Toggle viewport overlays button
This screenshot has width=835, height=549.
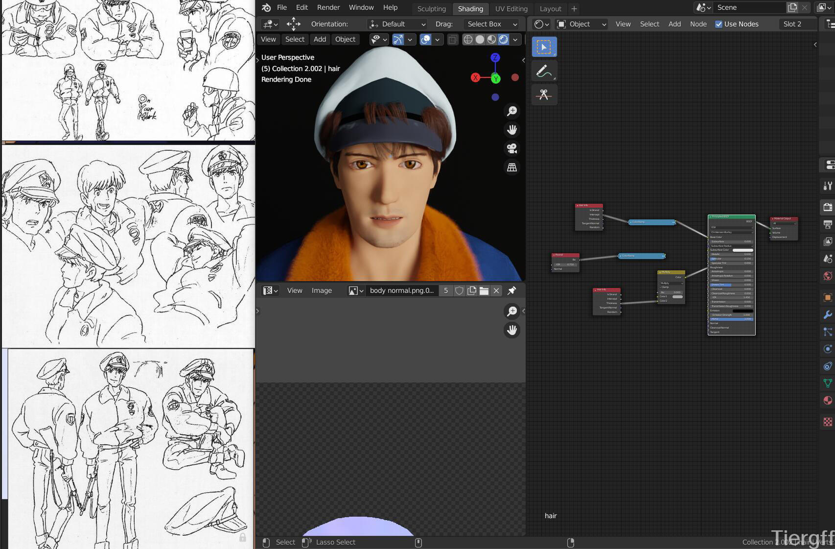tap(425, 39)
